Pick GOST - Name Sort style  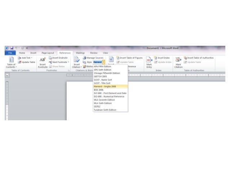click(110, 80)
